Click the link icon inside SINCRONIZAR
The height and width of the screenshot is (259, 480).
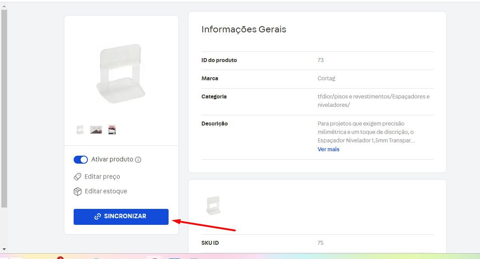point(98,216)
